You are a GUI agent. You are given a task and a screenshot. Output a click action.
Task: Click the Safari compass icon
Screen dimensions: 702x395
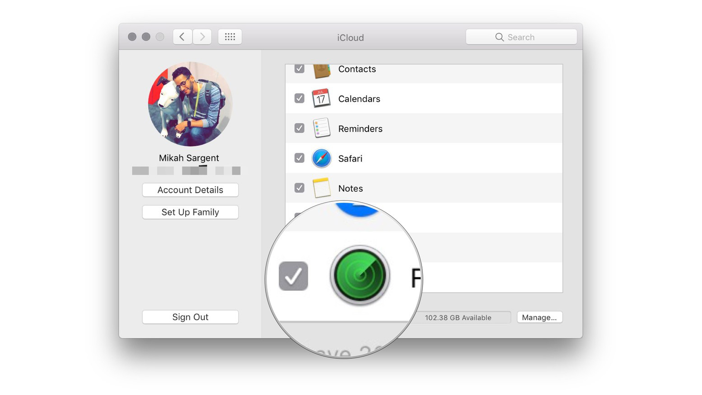(321, 158)
